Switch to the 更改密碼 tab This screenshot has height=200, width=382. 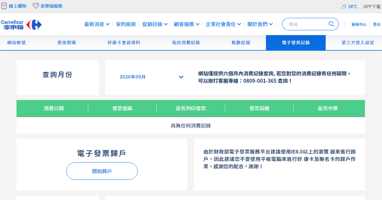[x=66, y=42]
